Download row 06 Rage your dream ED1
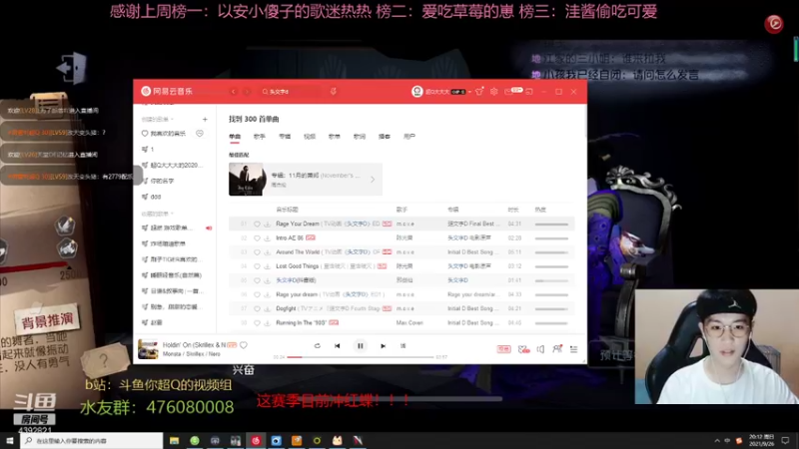The width and height of the screenshot is (799, 449). [267, 294]
